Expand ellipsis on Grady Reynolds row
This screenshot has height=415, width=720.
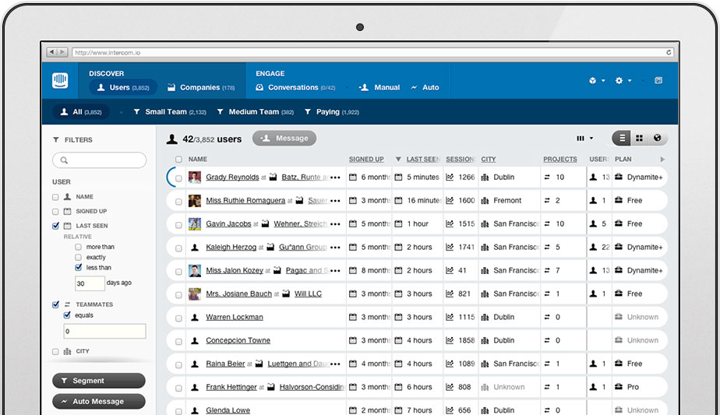tap(336, 178)
